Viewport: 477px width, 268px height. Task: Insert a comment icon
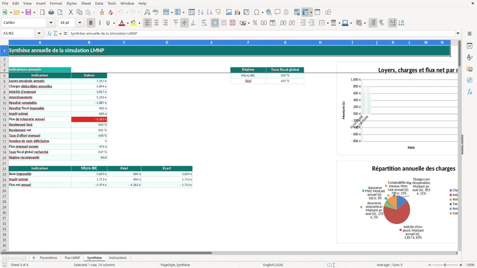tap(277, 12)
